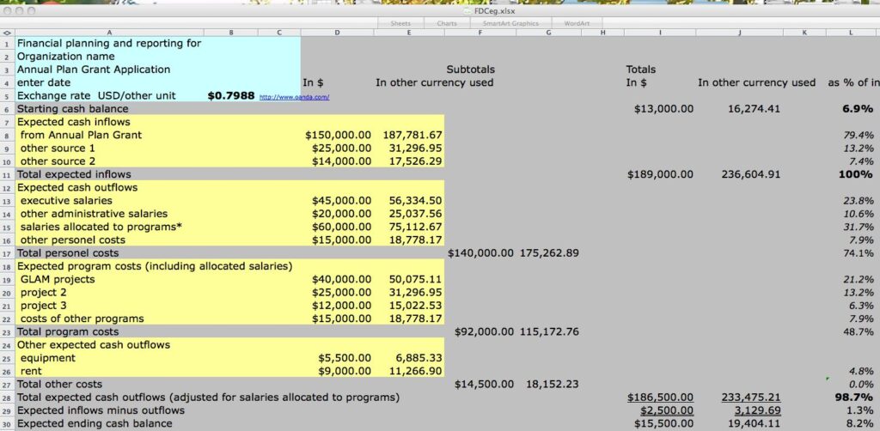Click the select-all corner of the sheet
This screenshot has width=880, height=431.
coord(7,33)
